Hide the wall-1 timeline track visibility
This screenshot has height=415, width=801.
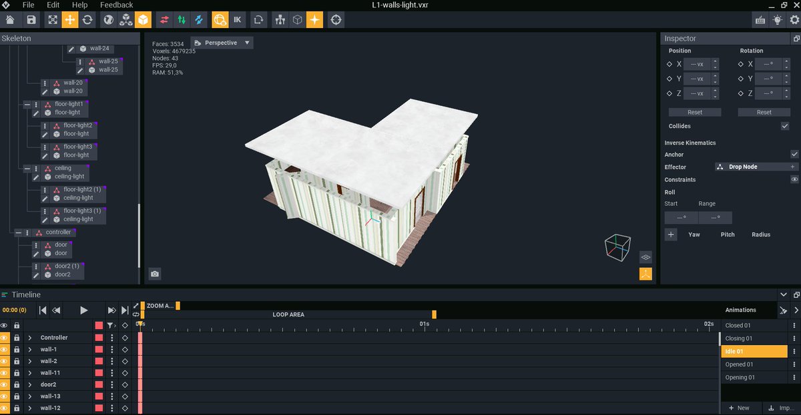[x=5, y=349]
